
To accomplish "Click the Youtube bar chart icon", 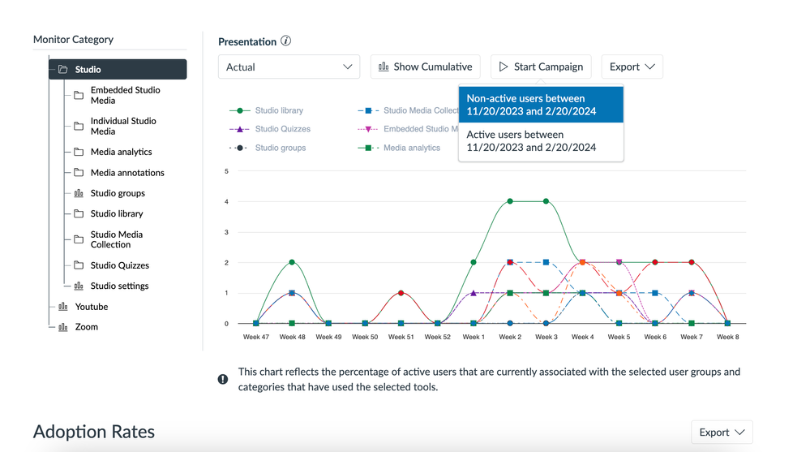I will coord(63,307).
